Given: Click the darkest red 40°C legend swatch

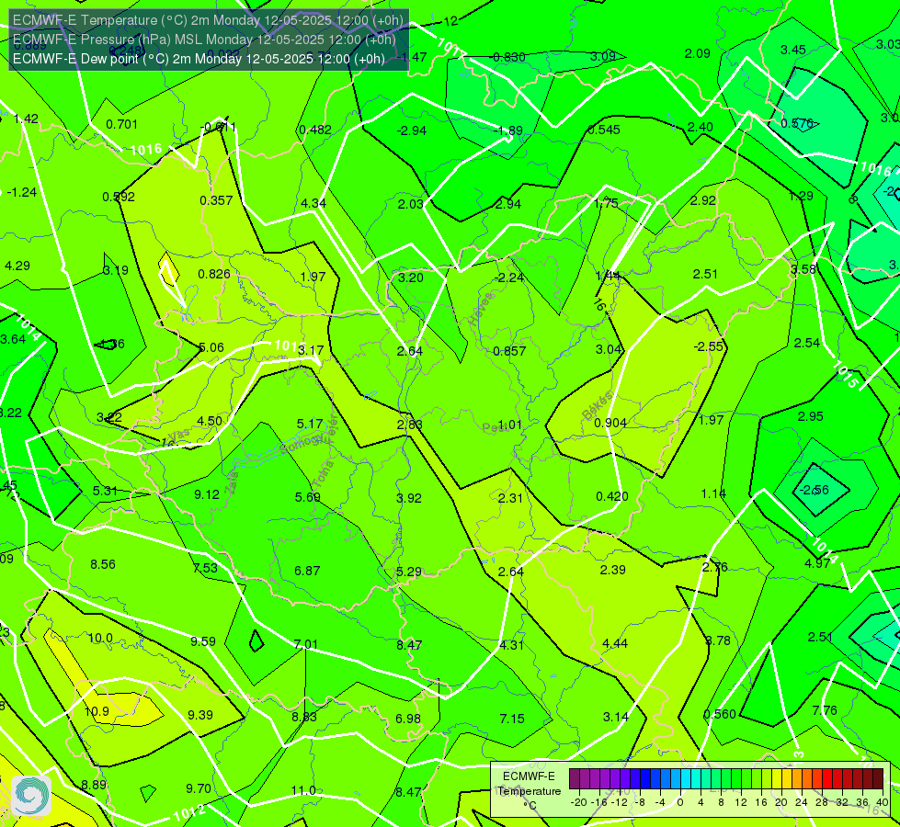Looking at the screenshot, I should pos(878,779).
